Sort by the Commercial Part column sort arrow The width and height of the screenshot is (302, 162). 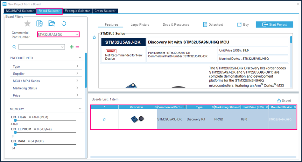[x=185, y=107]
